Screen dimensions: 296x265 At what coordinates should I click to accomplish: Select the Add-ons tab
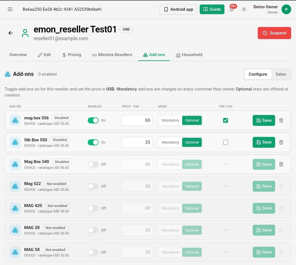[x=154, y=55]
